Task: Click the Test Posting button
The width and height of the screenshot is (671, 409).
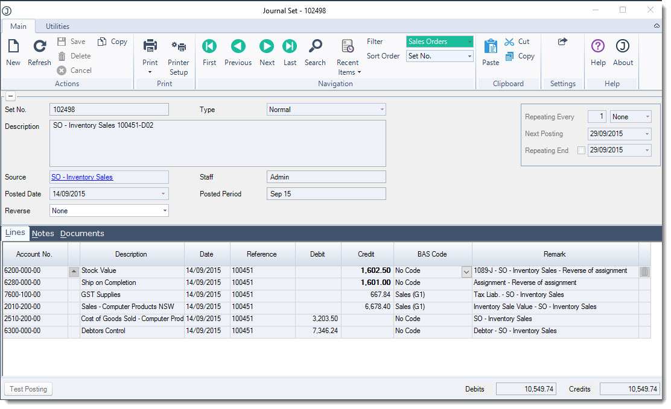Action: point(28,389)
